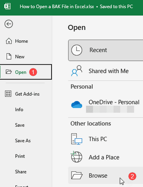Click the clock icon for Recent
Screen dimensions: 143x187
(x=77, y=50)
